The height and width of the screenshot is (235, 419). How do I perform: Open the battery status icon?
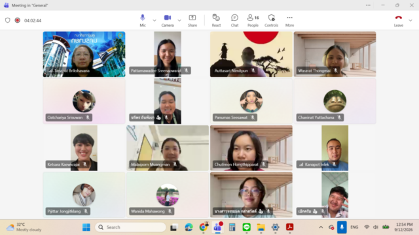tap(386, 227)
